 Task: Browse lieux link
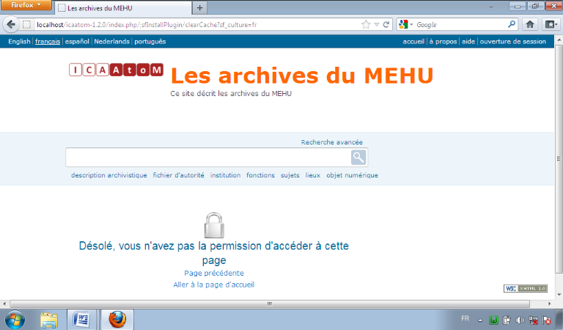pos(313,175)
